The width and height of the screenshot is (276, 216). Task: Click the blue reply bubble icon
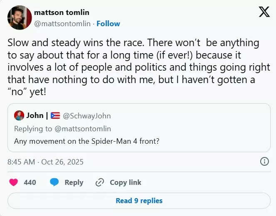54,182
